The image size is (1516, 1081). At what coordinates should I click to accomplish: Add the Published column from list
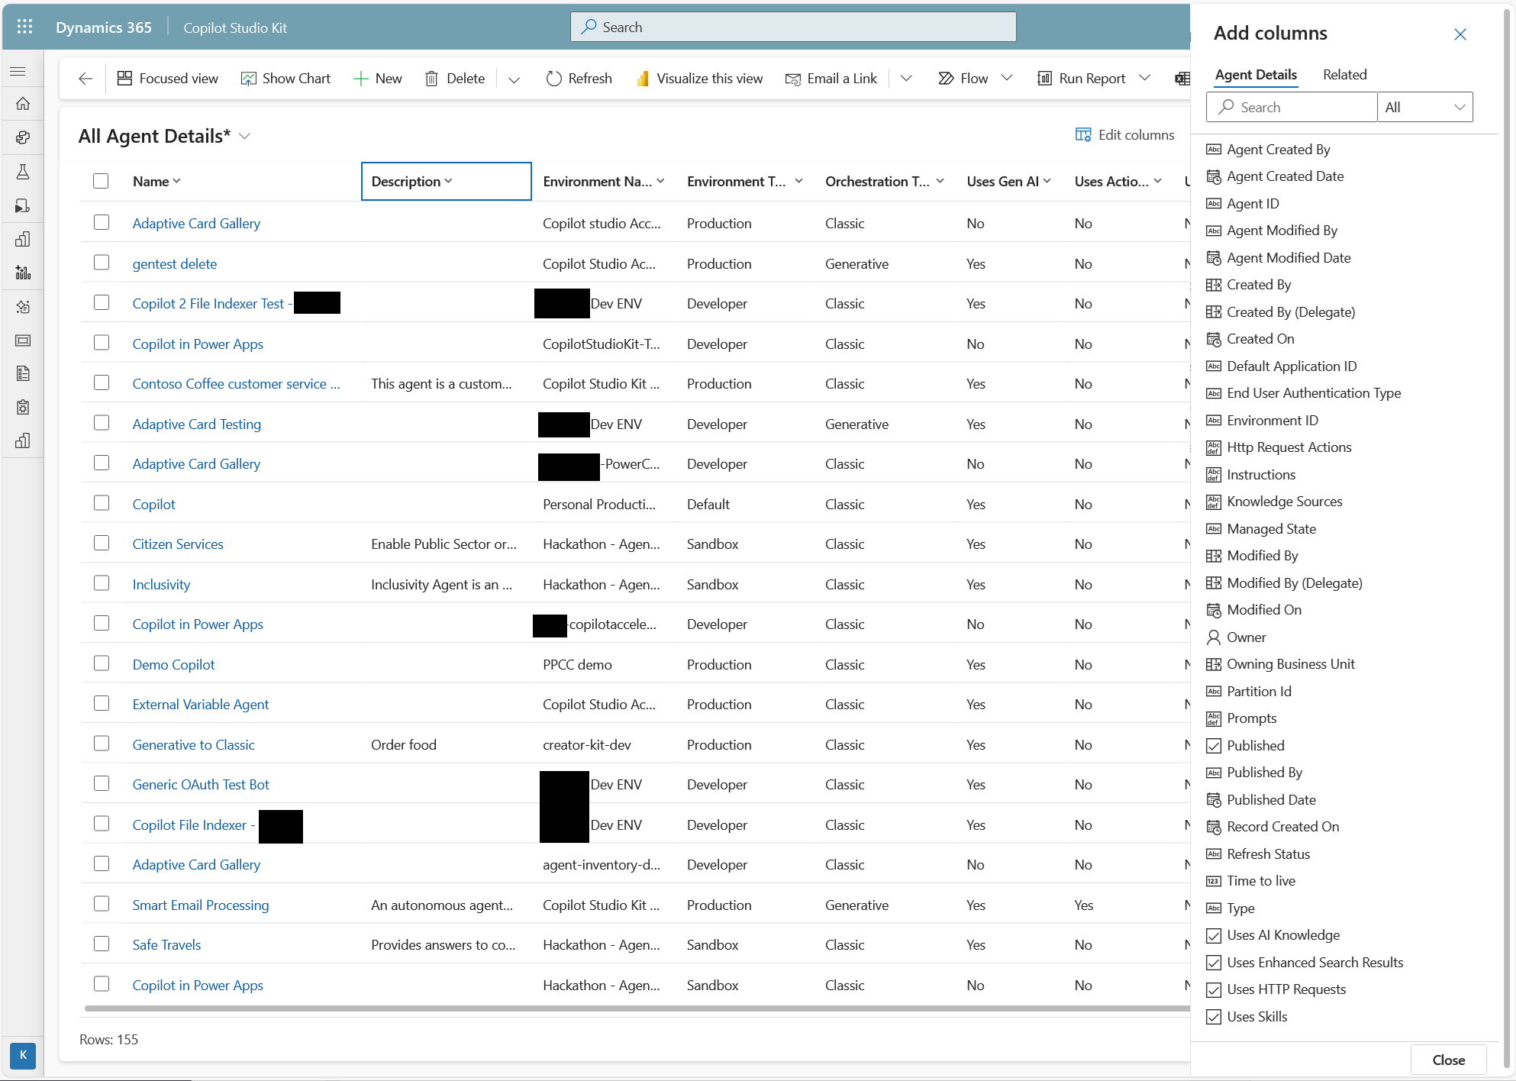[x=1255, y=745]
